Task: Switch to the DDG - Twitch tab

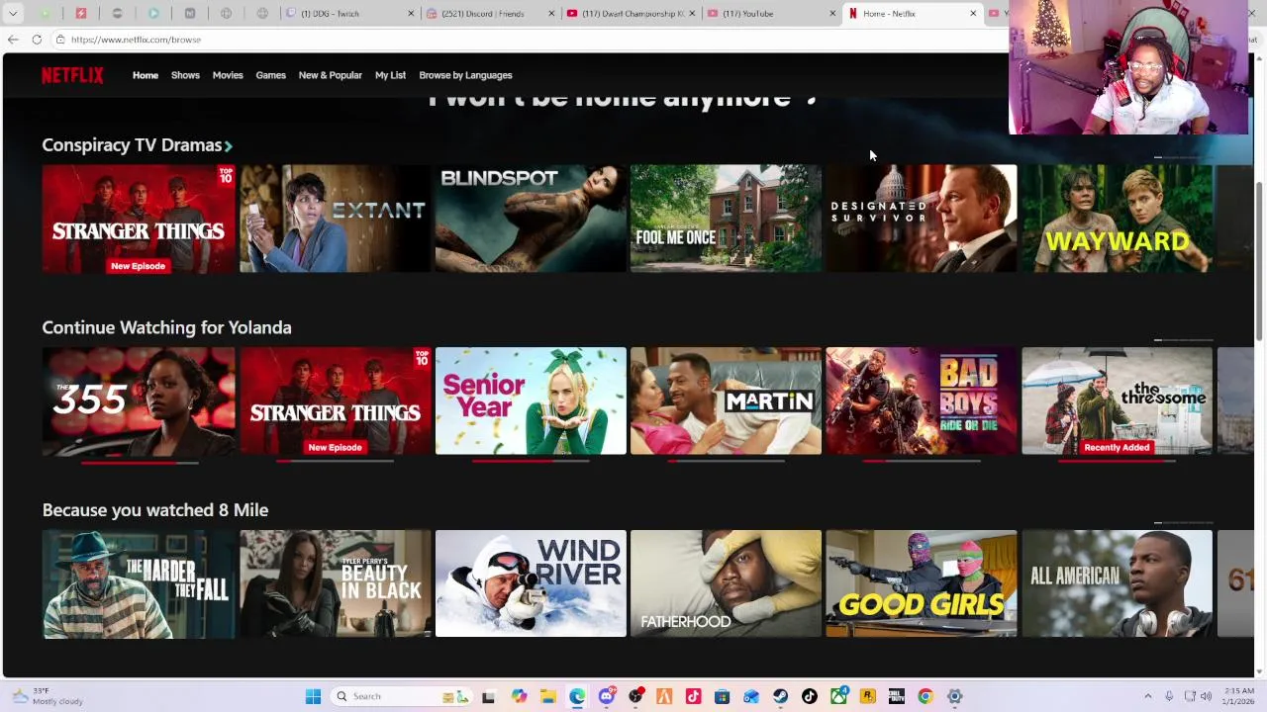Action: 348,14
